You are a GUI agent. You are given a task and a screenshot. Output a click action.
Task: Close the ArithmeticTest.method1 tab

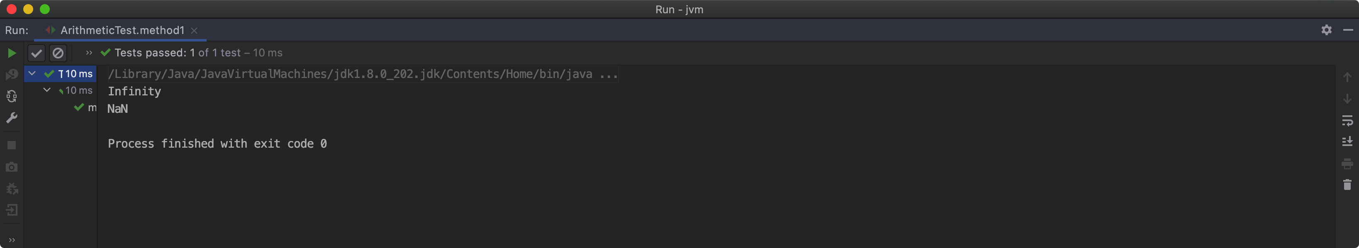point(194,31)
